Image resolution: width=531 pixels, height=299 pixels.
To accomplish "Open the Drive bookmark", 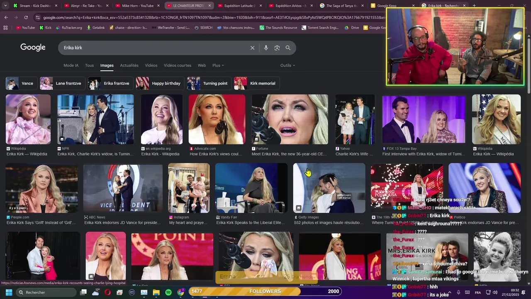I will pos(352,28).
